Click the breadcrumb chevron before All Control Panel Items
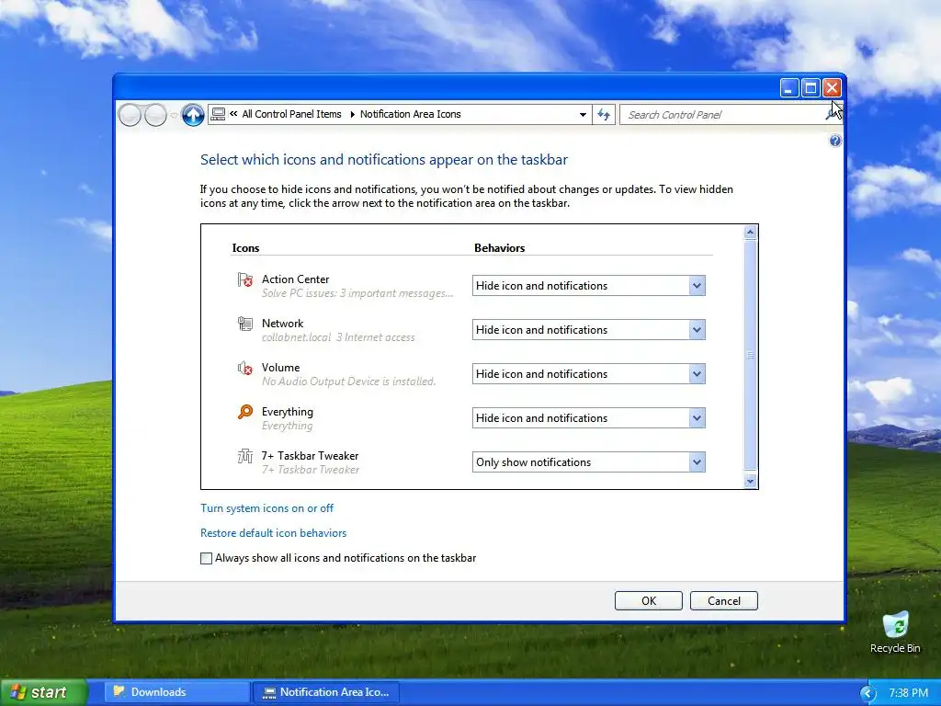Screen dimensions: 941x706 [x=233, y=113]
